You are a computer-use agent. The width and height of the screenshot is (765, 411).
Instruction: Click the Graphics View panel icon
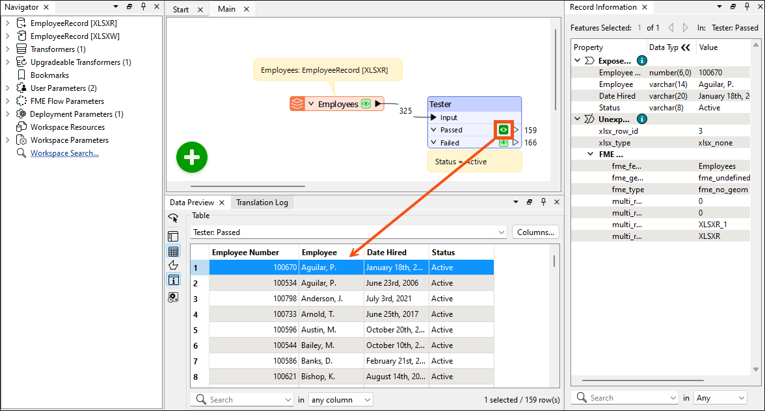(x=173, y=236)
